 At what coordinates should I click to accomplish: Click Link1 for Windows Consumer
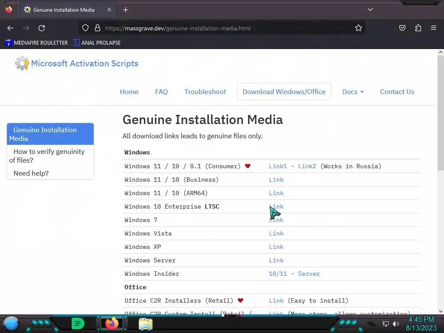tap(278, 166)
